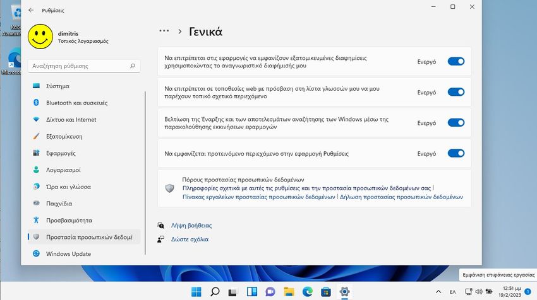Click the Windows Update refresh icon
The width and height of the screenshot is (537, 300).
(x=36, y=253)
